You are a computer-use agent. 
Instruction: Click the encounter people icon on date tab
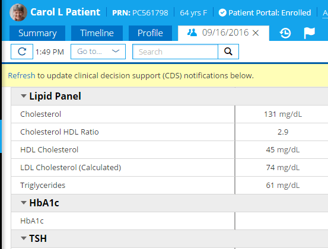[x=192, y=33]
